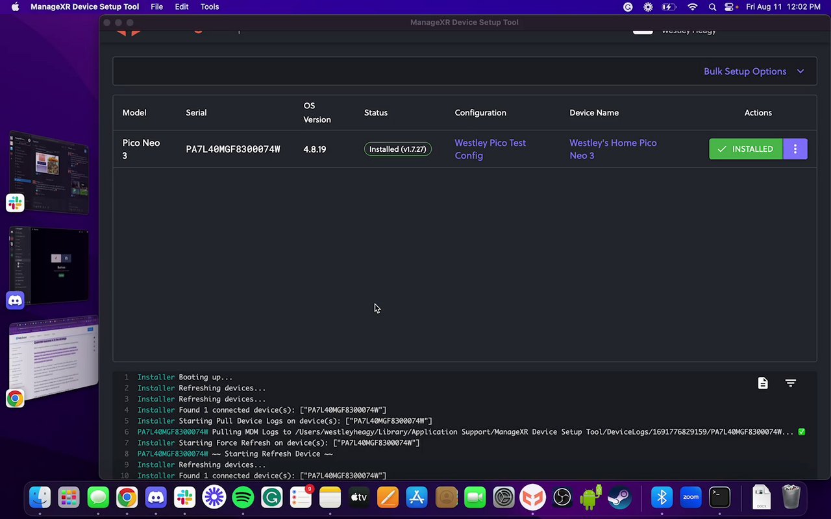Viewport: 831px width, 519px height.
Task: Click serial number PA7L40MGF8300074W in the table
Action: click(x=233, y=149)
